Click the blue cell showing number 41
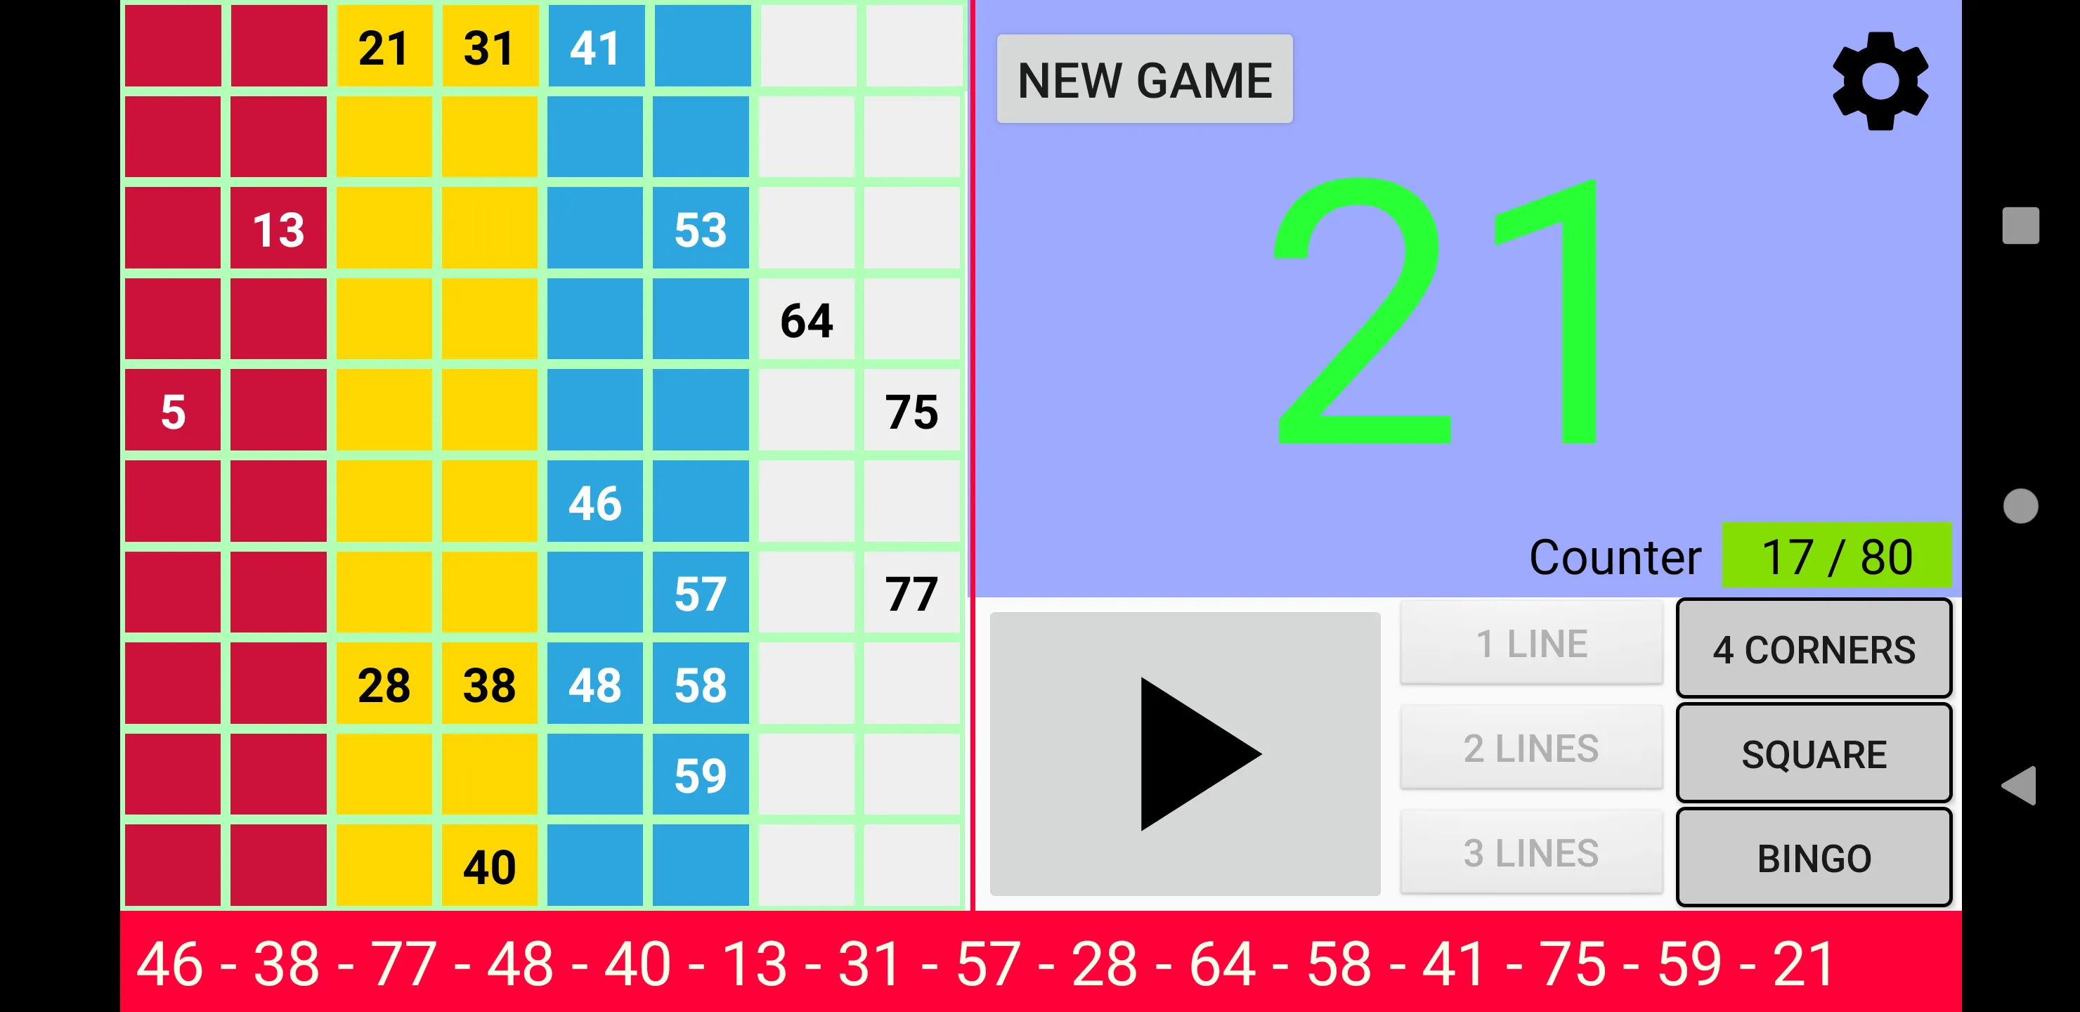 [594, 48]
